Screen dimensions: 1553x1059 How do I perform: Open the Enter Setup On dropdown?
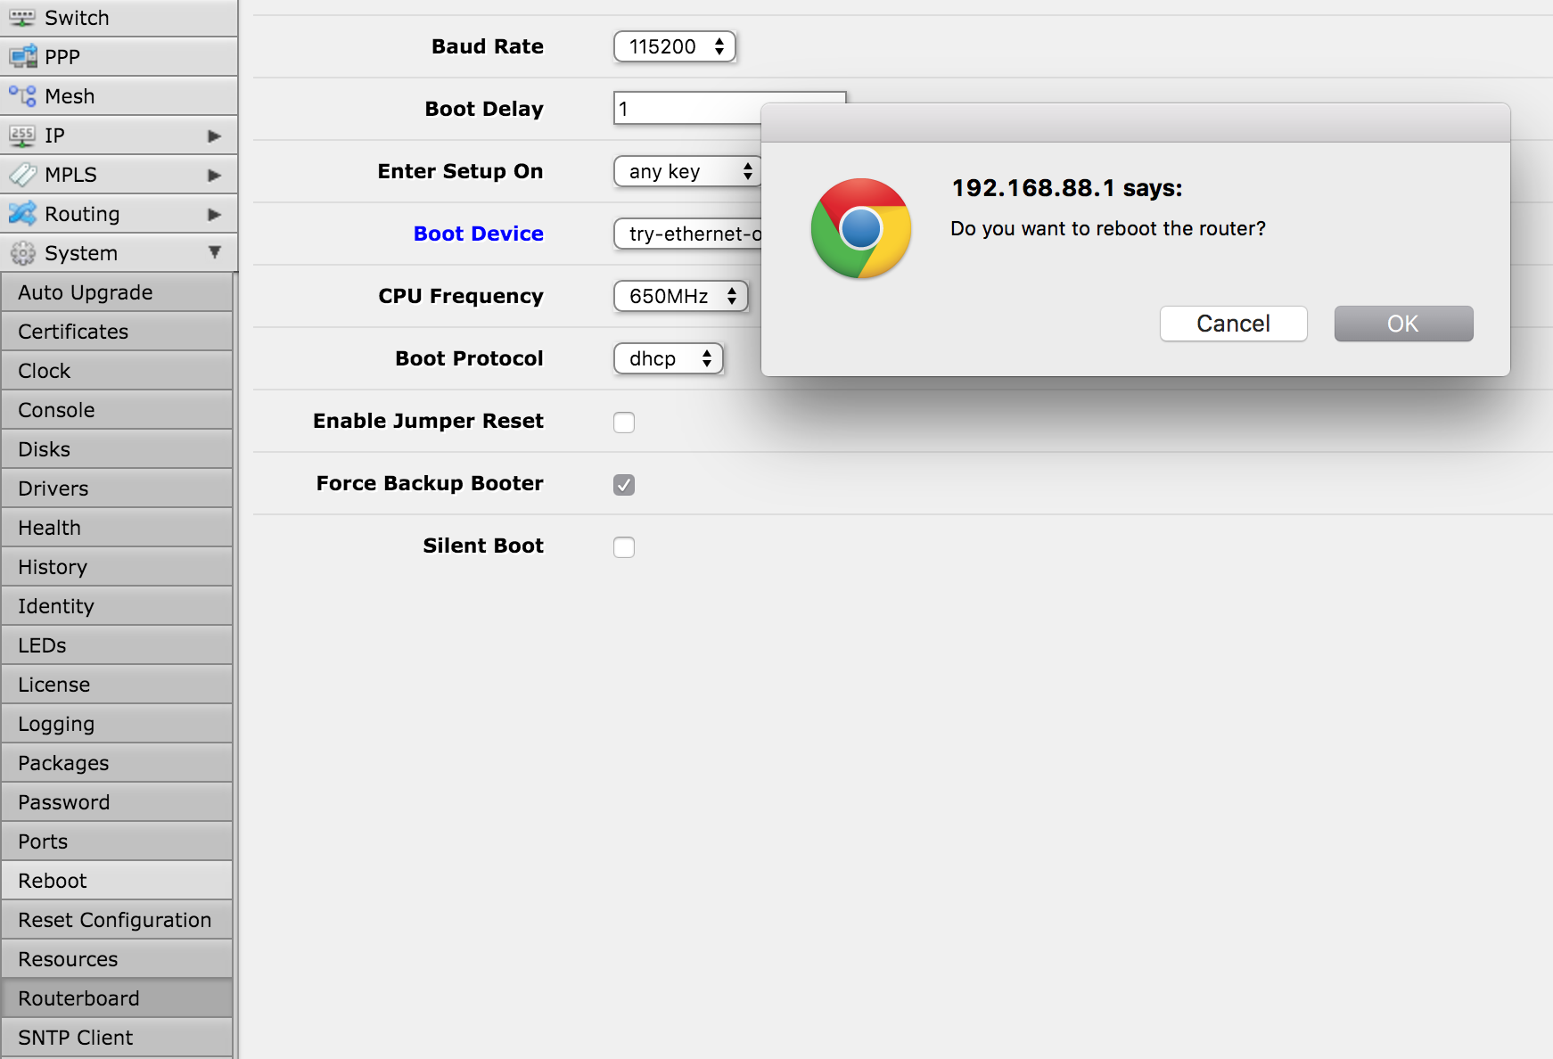(x=686, y=171)
